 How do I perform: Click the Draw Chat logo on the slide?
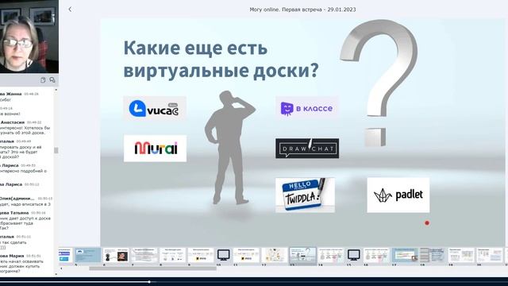click(x=307, y=149)
